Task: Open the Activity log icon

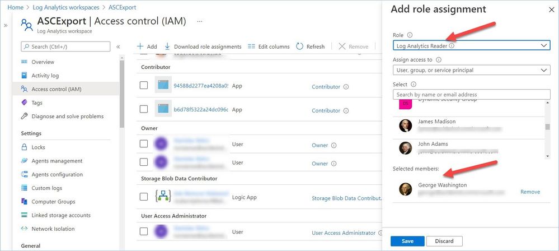Action: [x=24, y=75]
